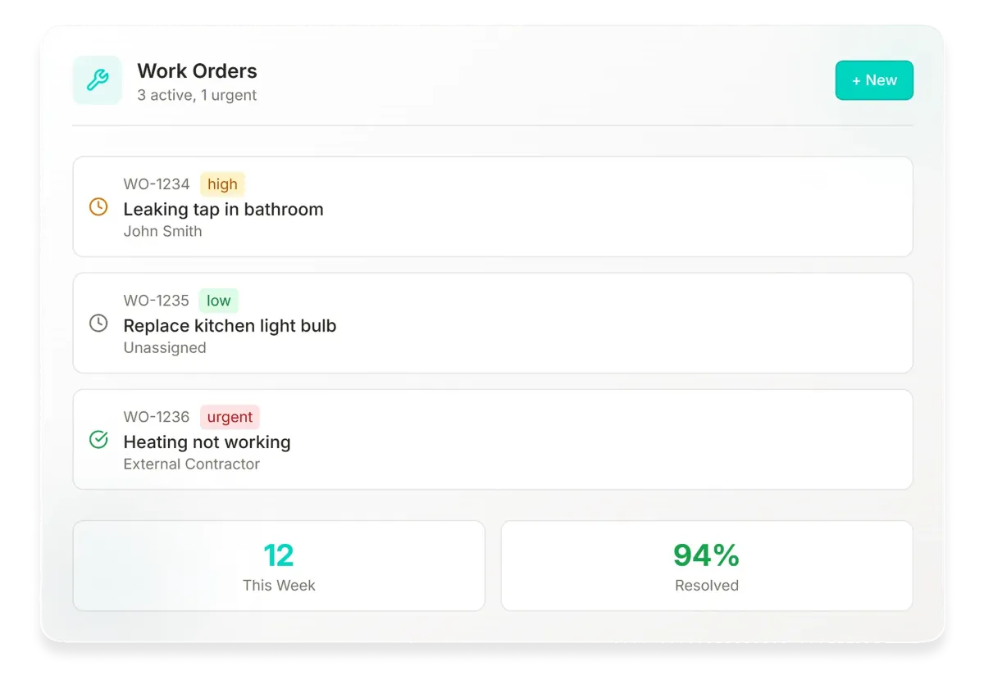Click the gray clock icon on WO-1235

(x=98, y=323)
